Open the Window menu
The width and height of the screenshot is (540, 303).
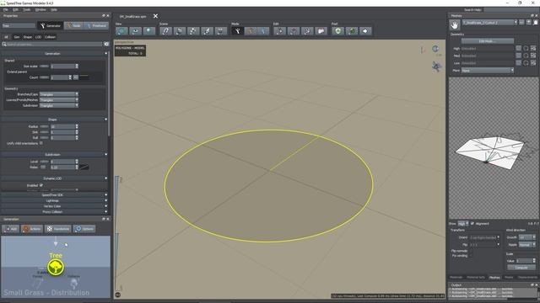click(x=40, y=9)
